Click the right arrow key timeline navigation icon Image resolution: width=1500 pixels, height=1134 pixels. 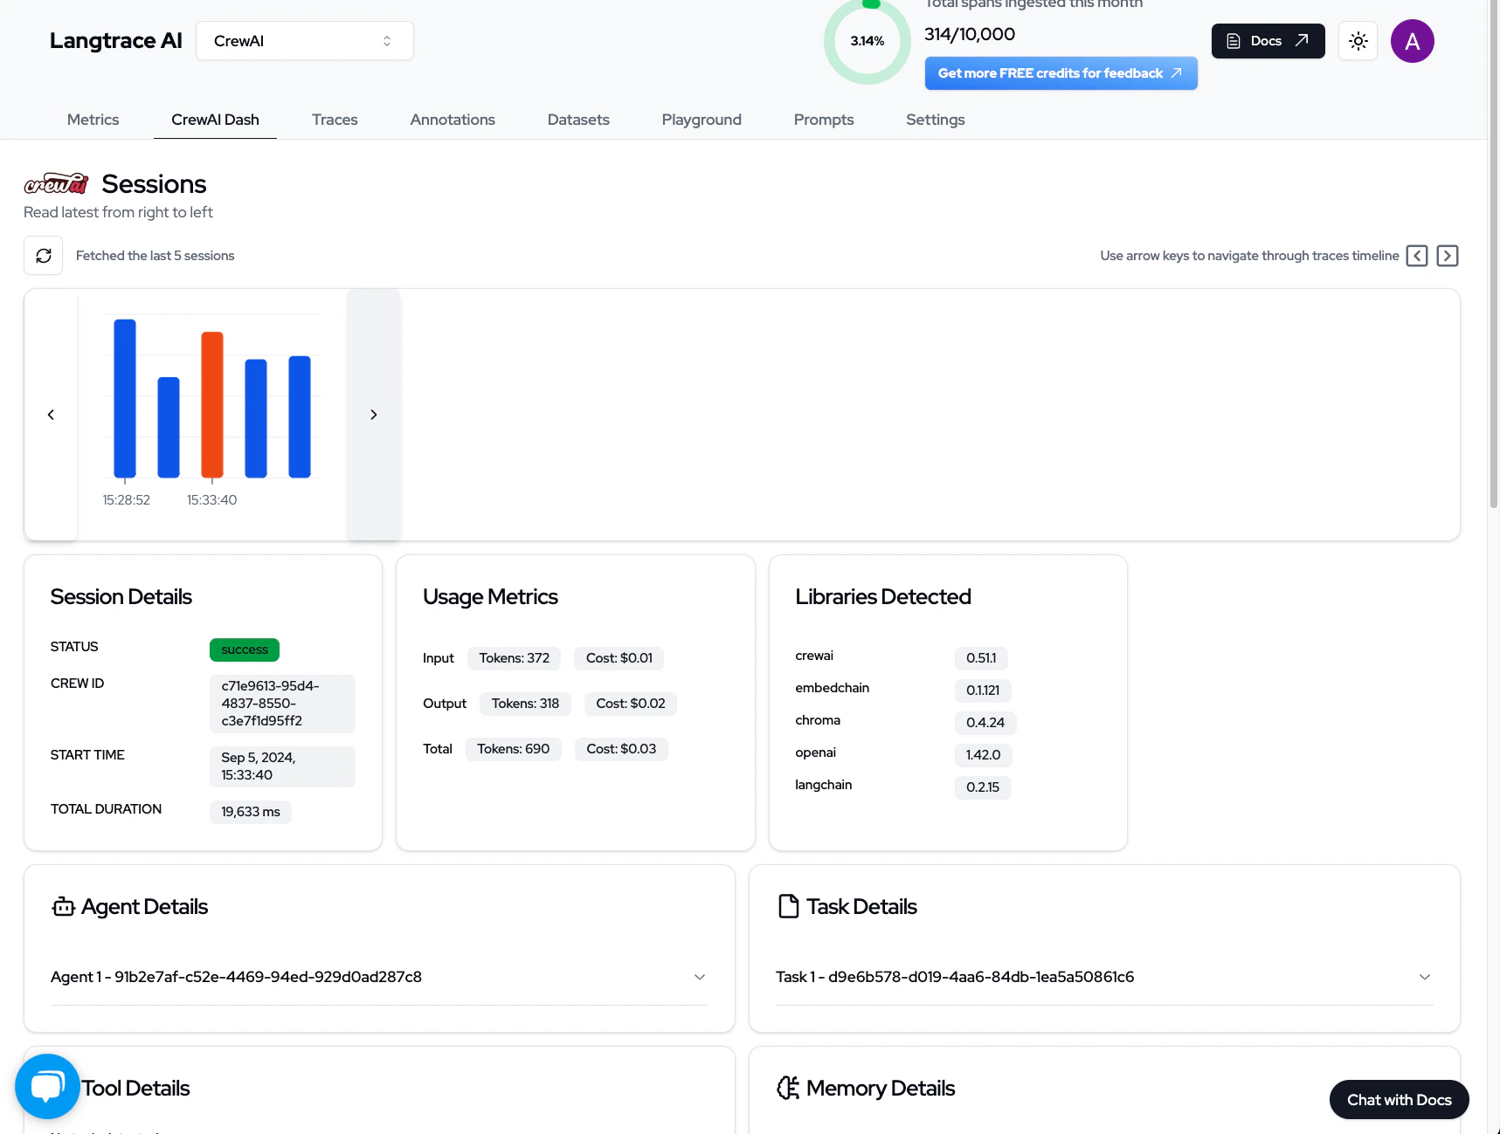point(1447,256)
